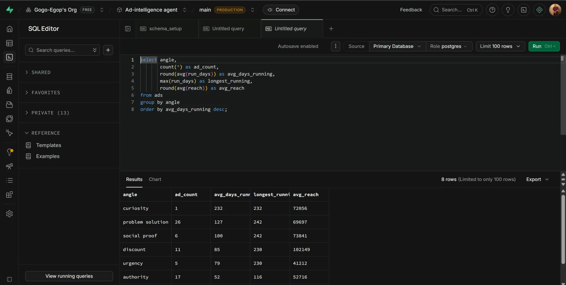
Task: Click the Connect button
Action: [281, 10]
